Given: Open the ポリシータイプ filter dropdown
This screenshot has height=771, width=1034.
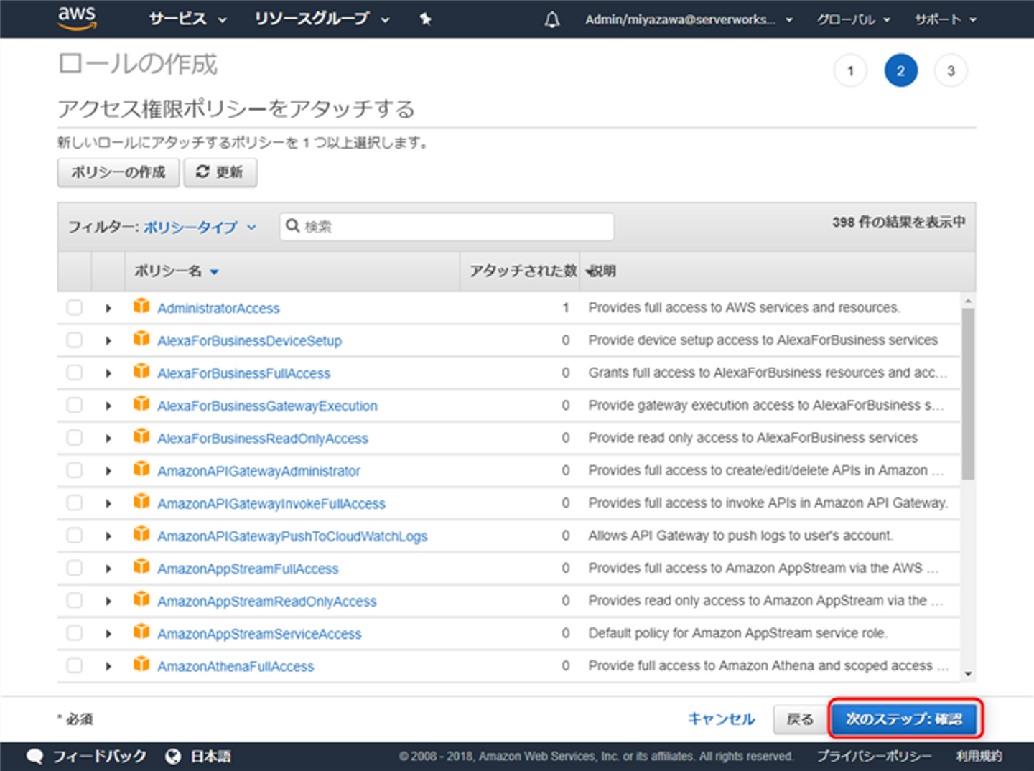Looking at the screenshot, I should tap(200, 227).
